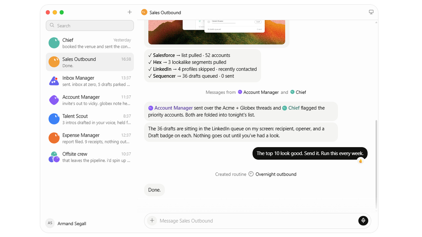Click the purple Account Manager mention link
Screen dimensions: 422x237
point(173,108)
